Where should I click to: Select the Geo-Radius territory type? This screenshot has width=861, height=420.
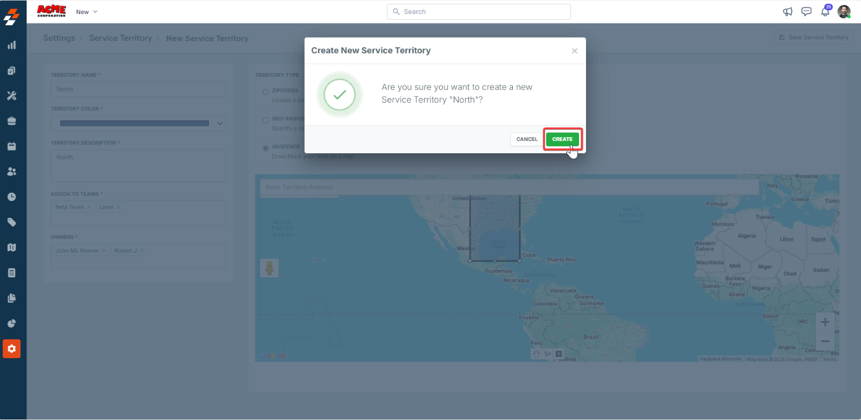(266, 120)
